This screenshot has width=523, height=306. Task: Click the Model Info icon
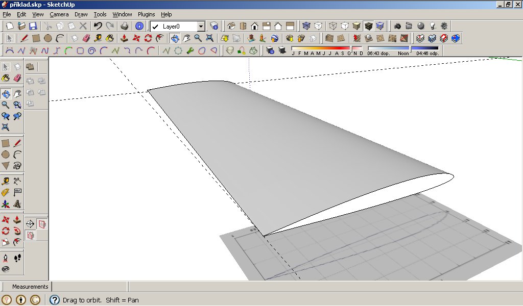tap(139, 26)
